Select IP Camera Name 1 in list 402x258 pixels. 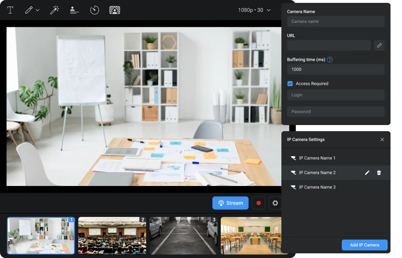click(317, 158)
